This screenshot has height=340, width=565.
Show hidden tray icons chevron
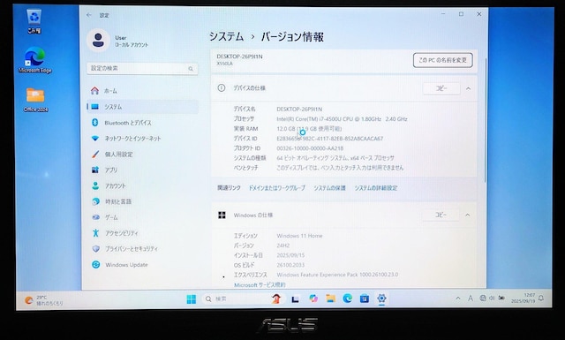click(x=458, y=298)
